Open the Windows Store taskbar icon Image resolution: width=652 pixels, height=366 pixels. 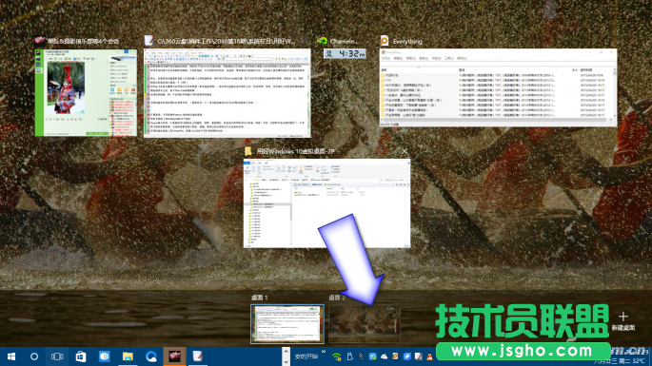[x=81, y=356]
